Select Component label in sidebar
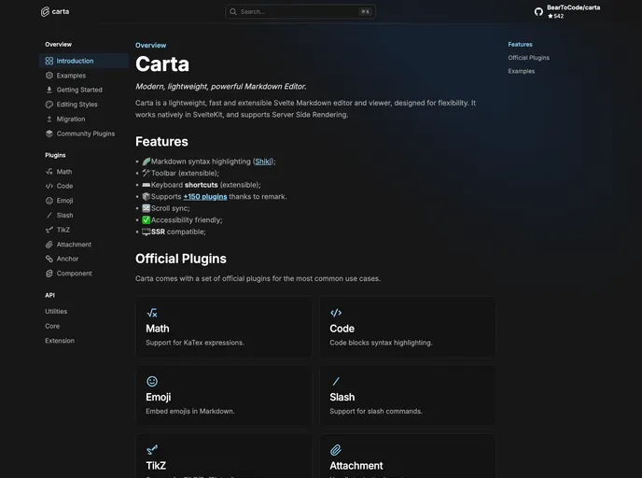The width and height of the screenshot is (642, 478). (74, 274)
